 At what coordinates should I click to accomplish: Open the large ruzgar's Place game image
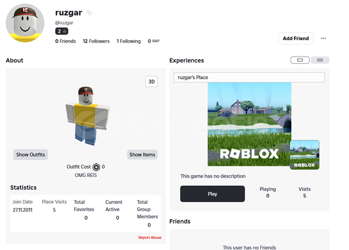tap(249, 124)
